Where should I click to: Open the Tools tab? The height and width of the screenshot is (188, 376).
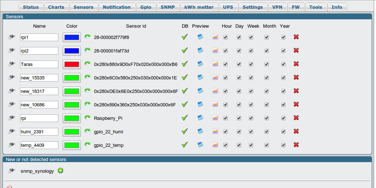316,7
